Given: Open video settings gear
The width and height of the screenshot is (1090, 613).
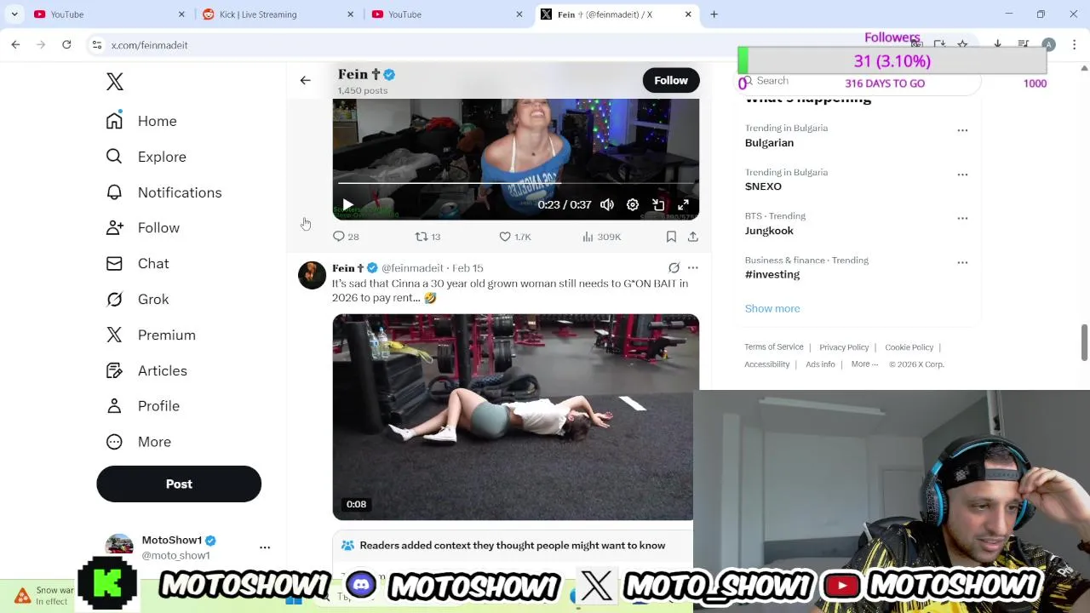Looking at the screenshot, I should 633,205.
